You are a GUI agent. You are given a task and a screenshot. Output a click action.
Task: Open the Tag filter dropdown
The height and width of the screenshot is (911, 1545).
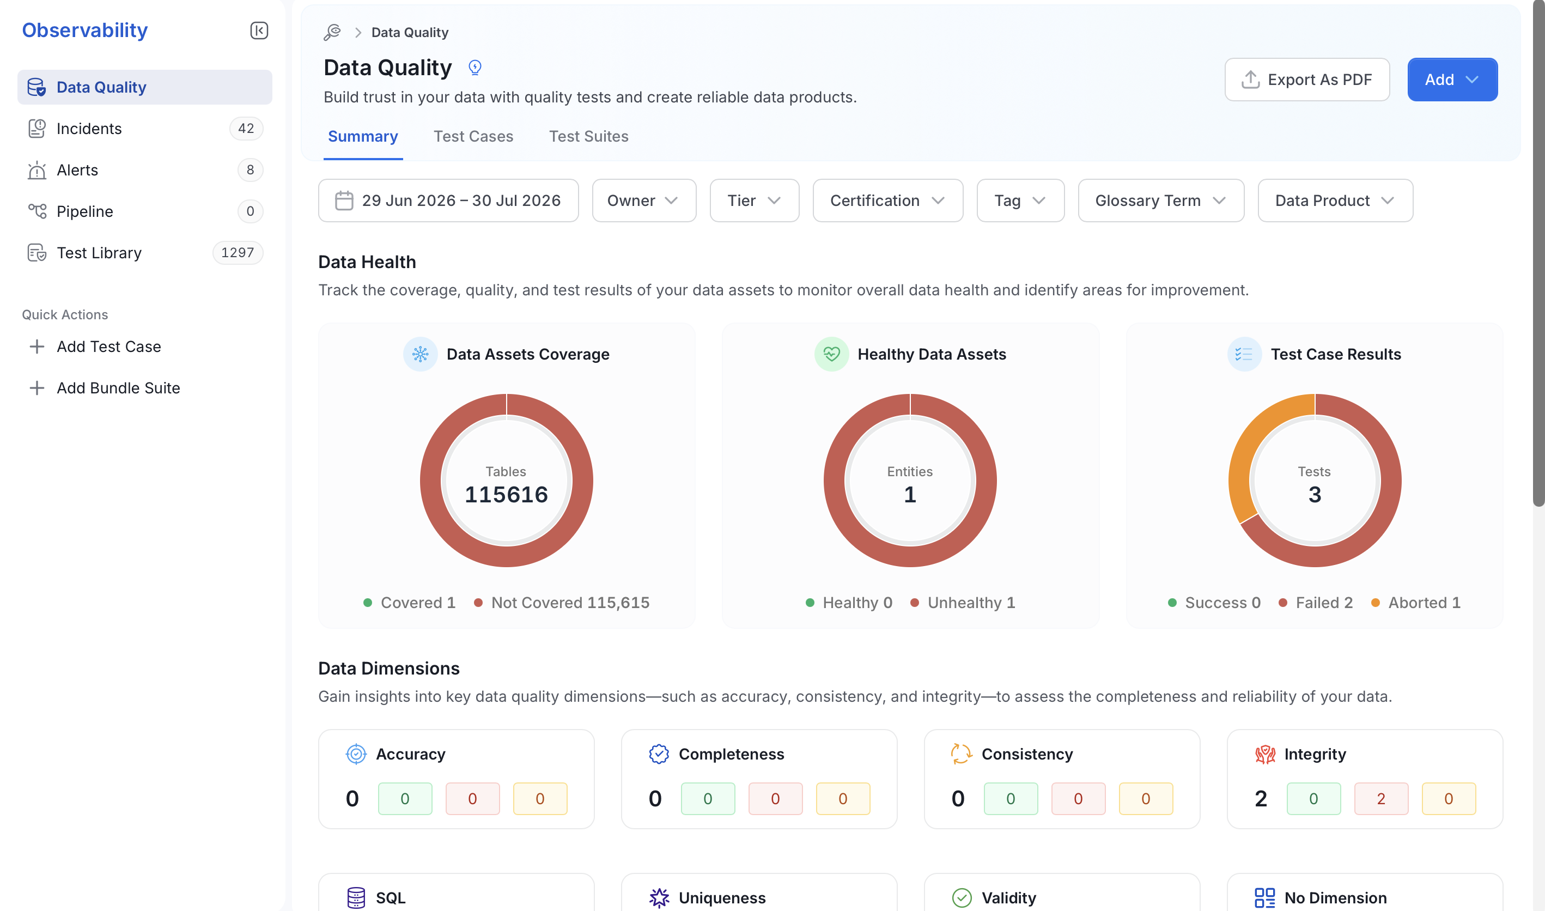[x=1020, y=201]
